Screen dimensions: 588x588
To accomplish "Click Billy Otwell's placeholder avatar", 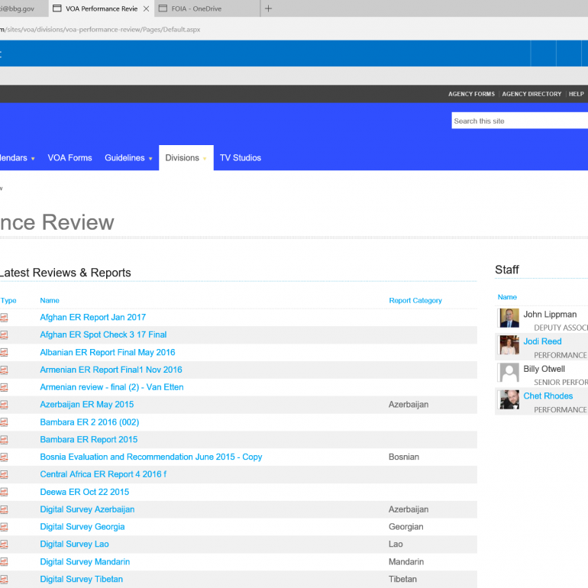I will coord(509,373).
